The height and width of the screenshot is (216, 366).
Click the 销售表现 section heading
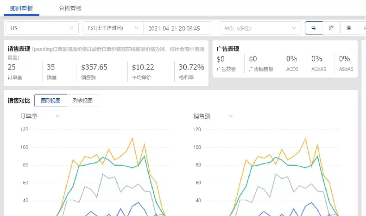click(19, 49)
